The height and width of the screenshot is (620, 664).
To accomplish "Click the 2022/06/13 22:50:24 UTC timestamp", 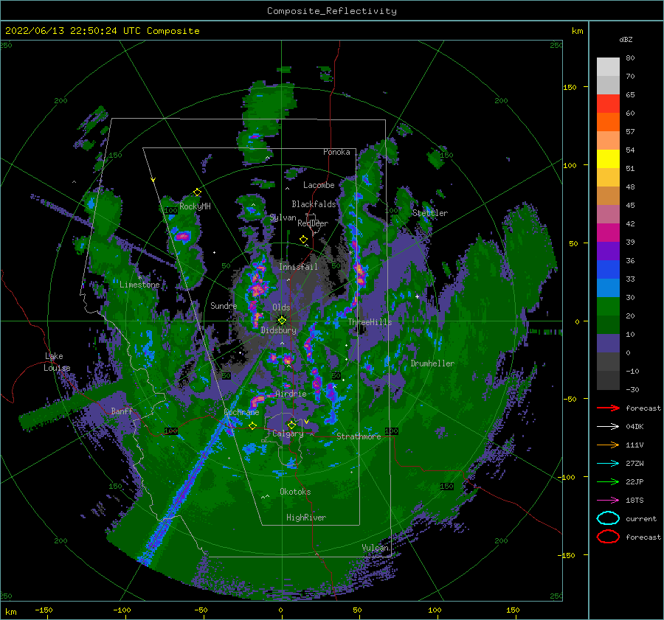I will tap(72, 31).
